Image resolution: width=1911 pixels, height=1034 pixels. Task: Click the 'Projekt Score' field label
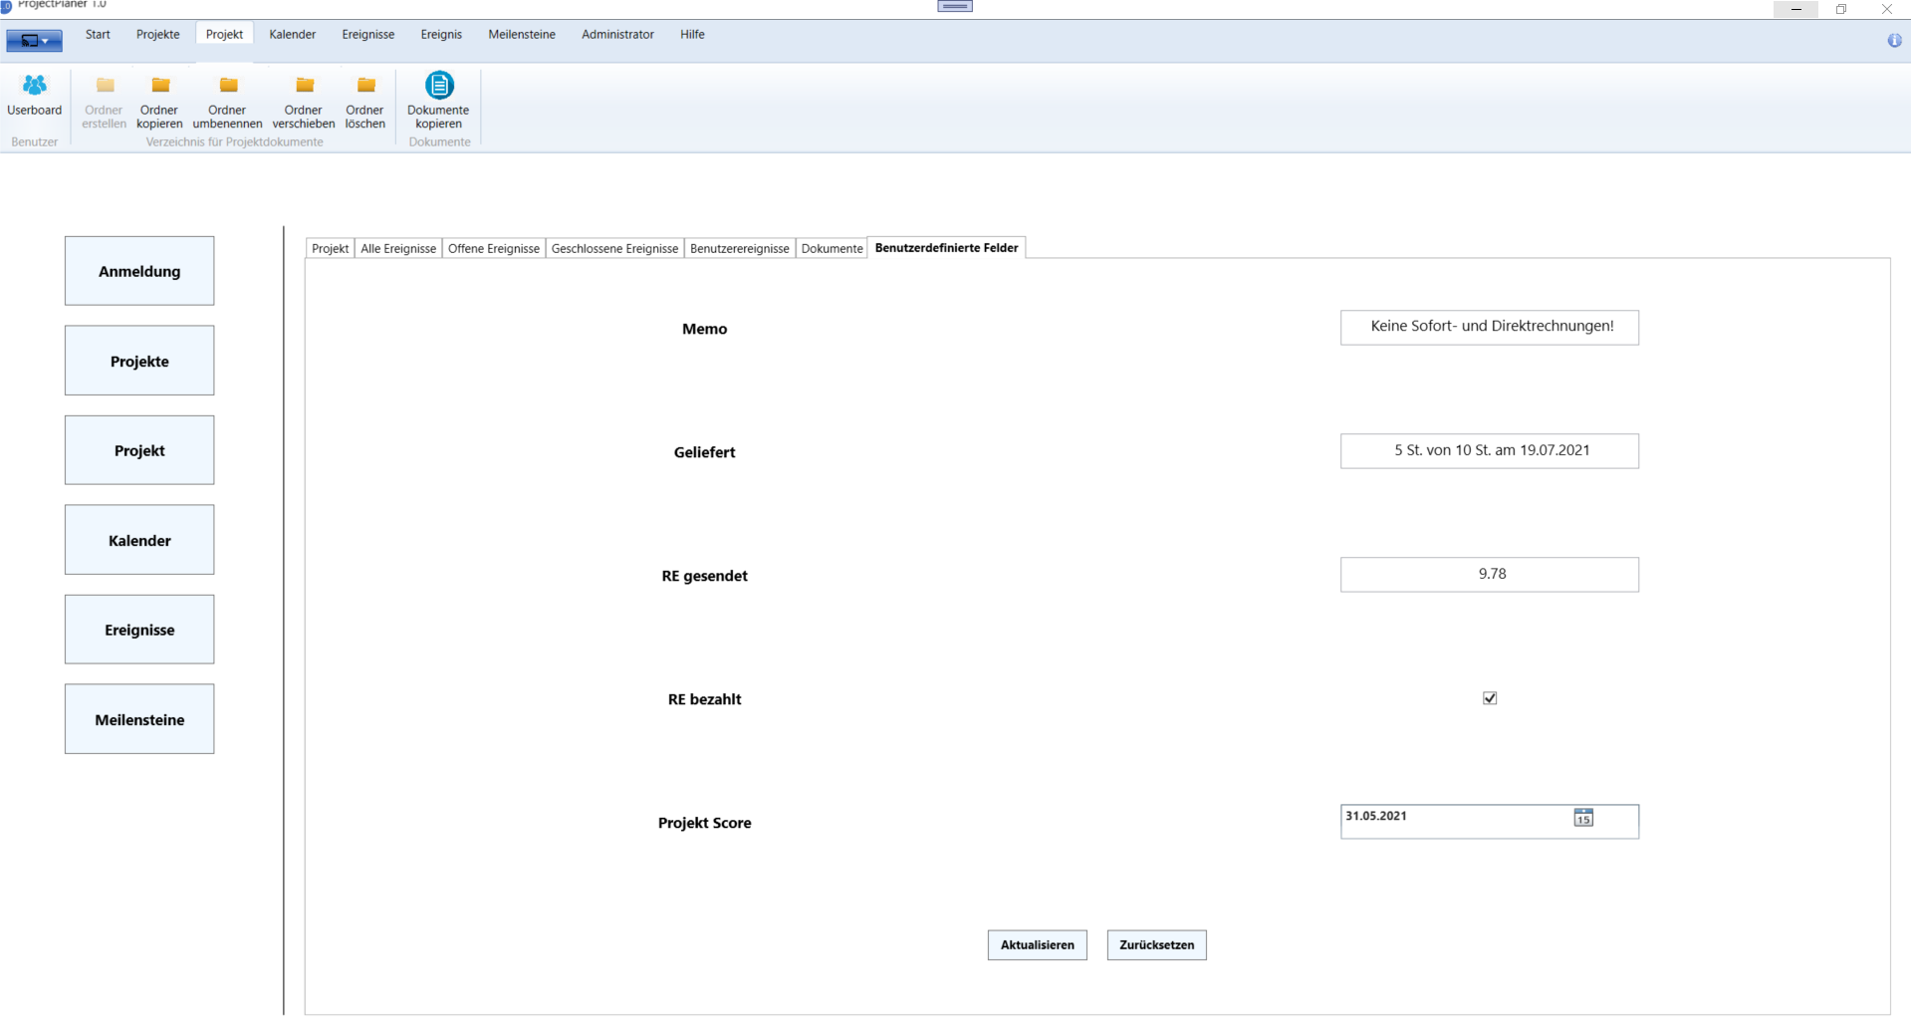705,823
